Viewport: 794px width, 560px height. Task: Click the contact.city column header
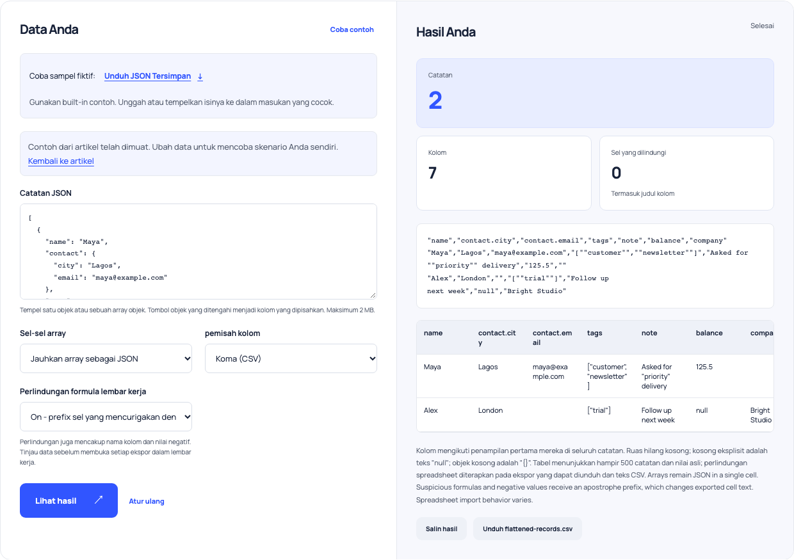[498, 337]
